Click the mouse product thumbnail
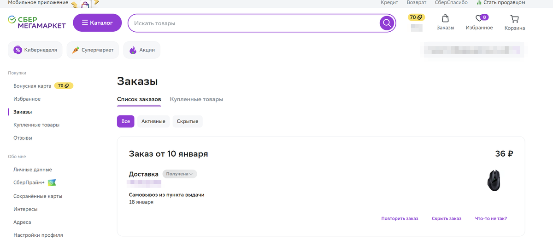The image size is (553, 245). coord(494,181)
